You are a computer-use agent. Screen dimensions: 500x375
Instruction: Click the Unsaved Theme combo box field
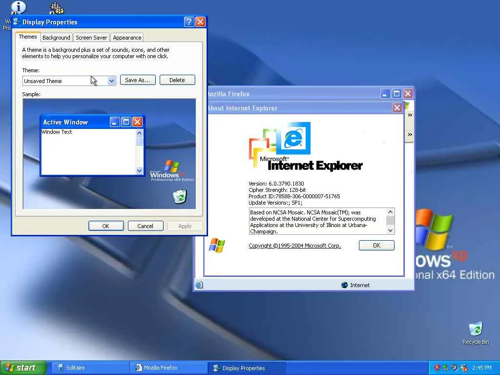coord(69,81)
